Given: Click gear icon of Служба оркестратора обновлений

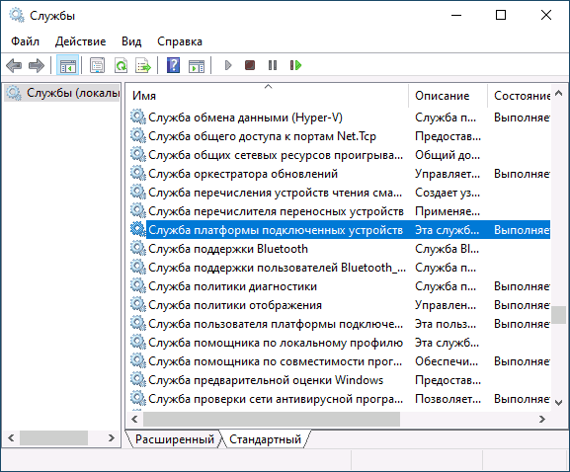Looking at the screenshot, I should point(138,173).
